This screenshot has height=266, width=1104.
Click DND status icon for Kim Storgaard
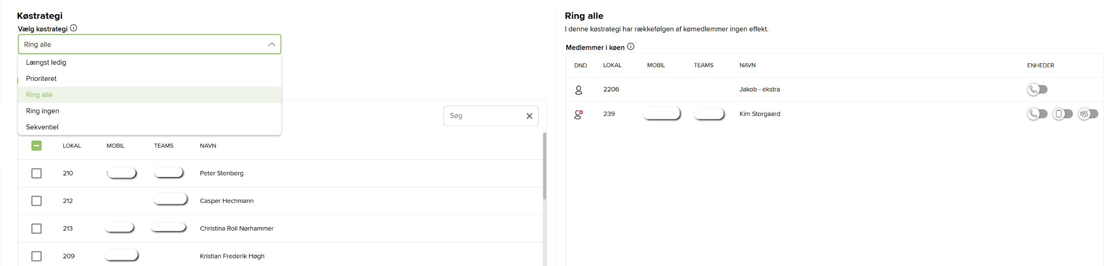click(578, 114)
